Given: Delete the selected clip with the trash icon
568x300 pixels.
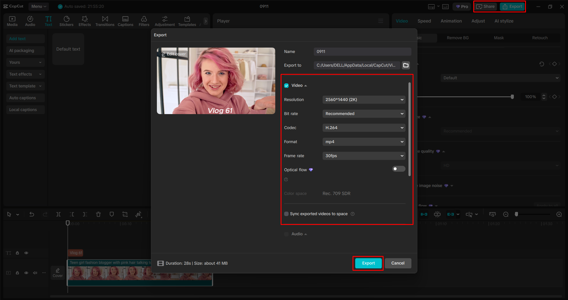Looking at the screenshot, I should [x=98, y=214].
